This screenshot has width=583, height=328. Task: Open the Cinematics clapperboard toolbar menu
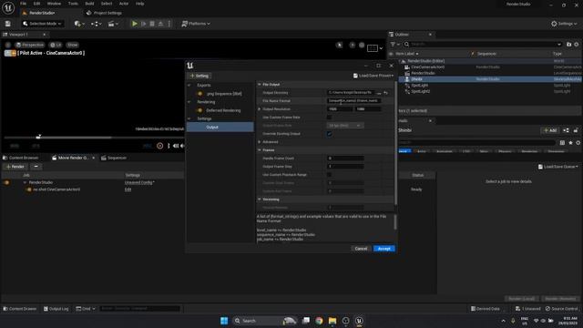[113, 24]
